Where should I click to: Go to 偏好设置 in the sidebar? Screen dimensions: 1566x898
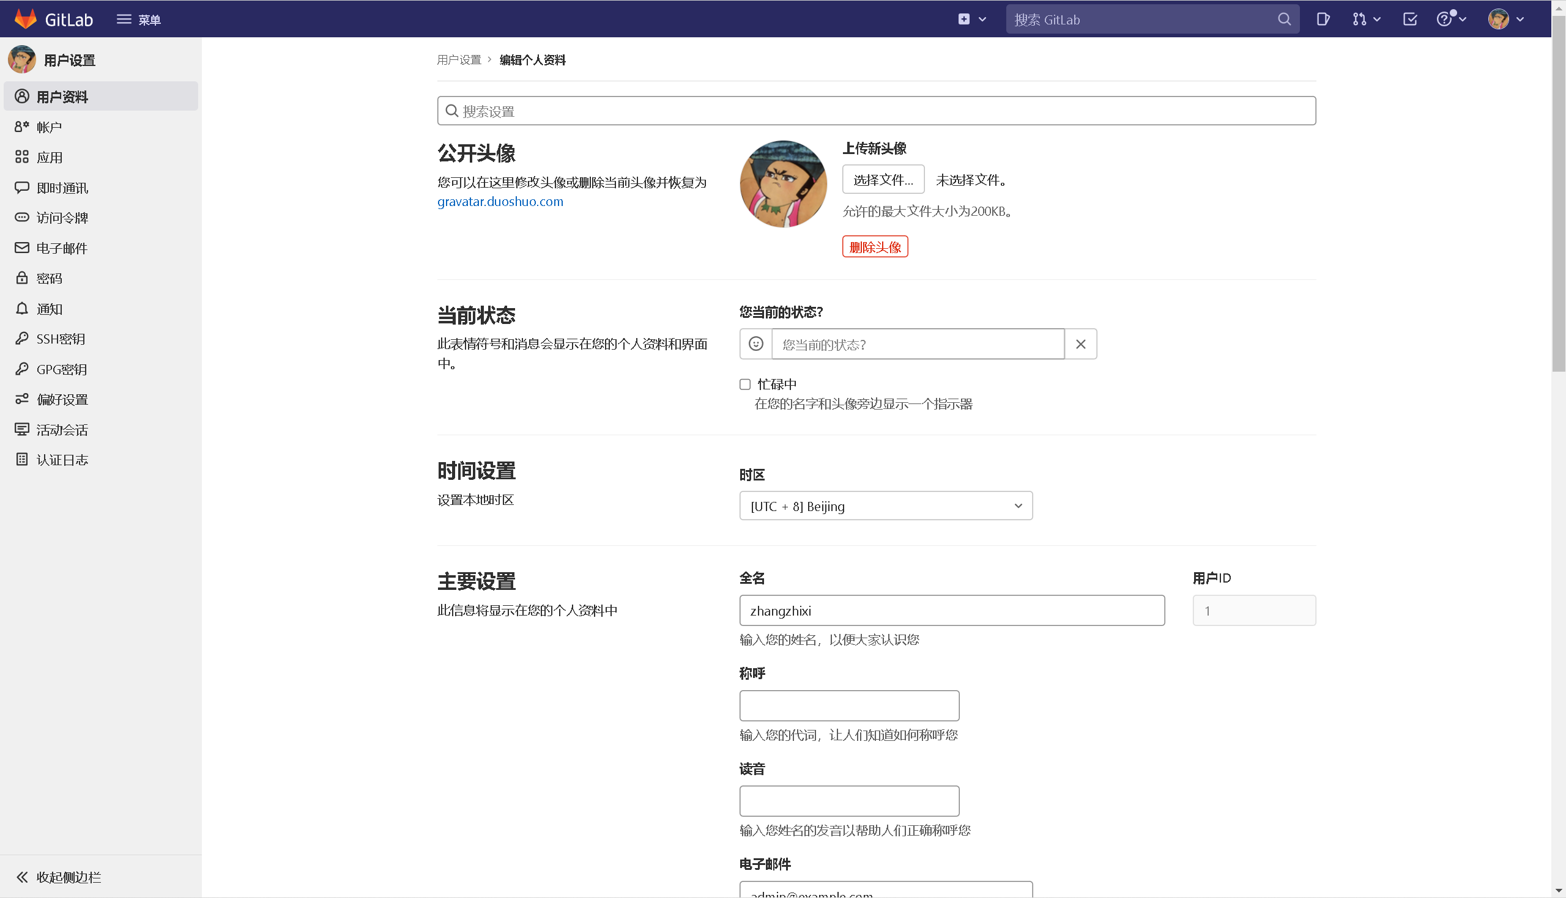(62, 399)
